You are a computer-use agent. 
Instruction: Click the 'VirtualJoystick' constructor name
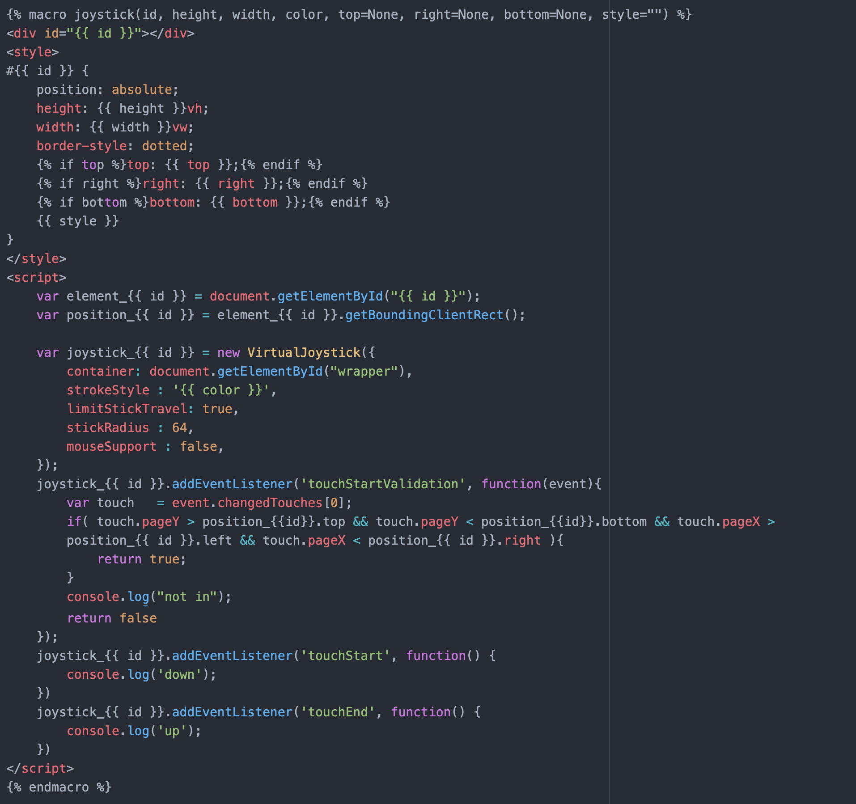coord(304,353)
